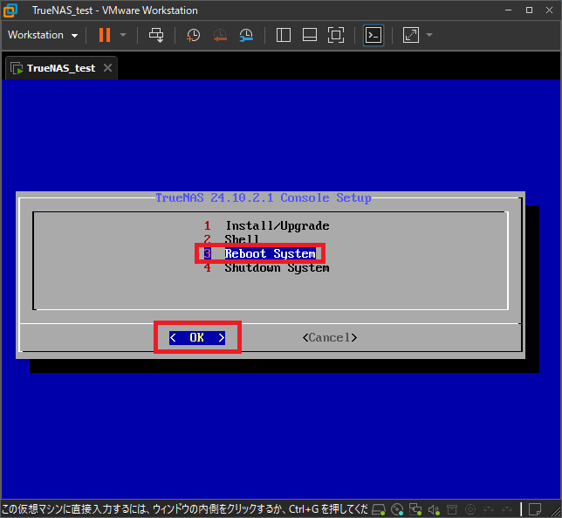Select the Shell option
The width and height of the screenshot is (562, 518).
[231, 239]
